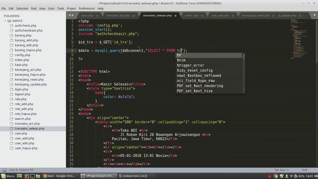The width and height of the screenshot is (318, 179).
Task: Change Tab Size in status bar
Action: (x=282, y=170)
